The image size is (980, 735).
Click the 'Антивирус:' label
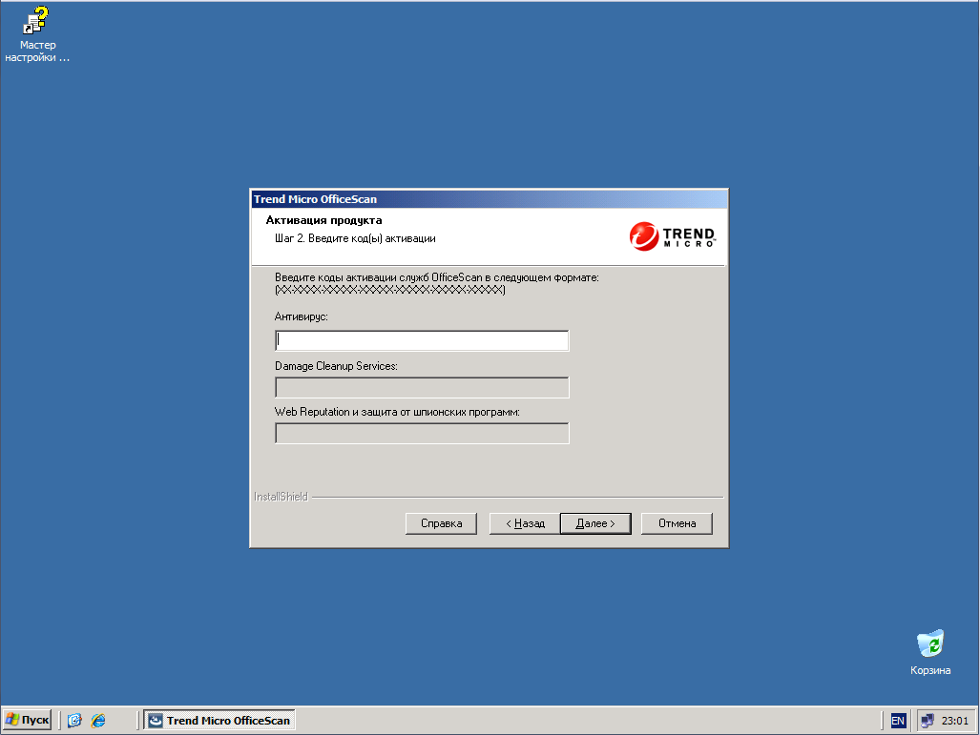[x=302, y=316]
